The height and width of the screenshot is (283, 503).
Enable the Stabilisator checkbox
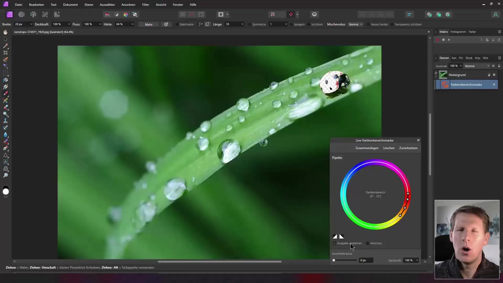(x=177, y=24)
